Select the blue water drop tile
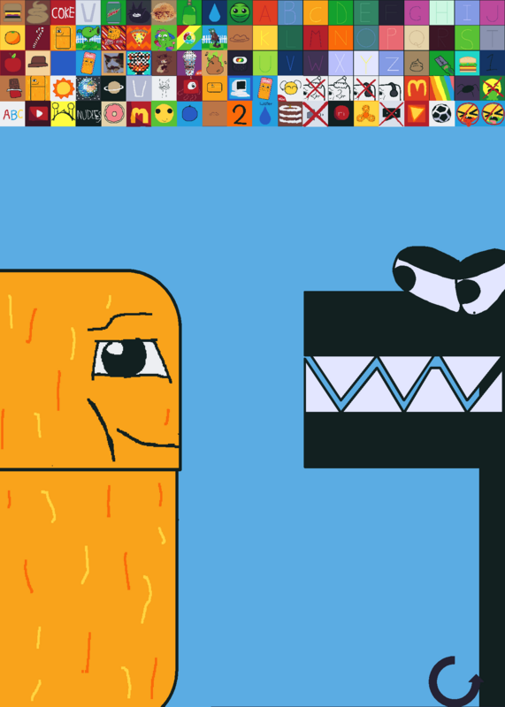The height and width of the screenshot is (707, 505). coord(215,12)
